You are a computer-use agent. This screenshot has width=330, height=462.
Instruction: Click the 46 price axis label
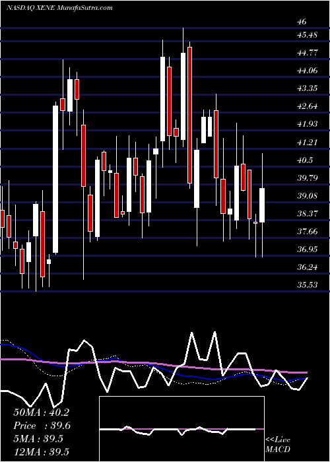pos(302,22)
